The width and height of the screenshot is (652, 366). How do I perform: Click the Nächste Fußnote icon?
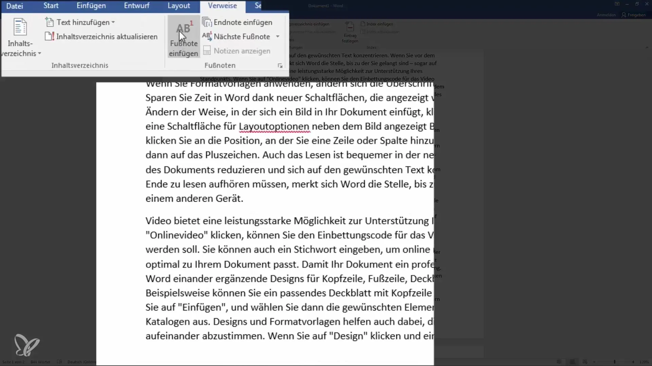tap(207, 36)
